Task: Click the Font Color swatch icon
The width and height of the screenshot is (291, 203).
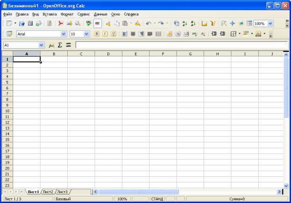Action: point(258,34)
